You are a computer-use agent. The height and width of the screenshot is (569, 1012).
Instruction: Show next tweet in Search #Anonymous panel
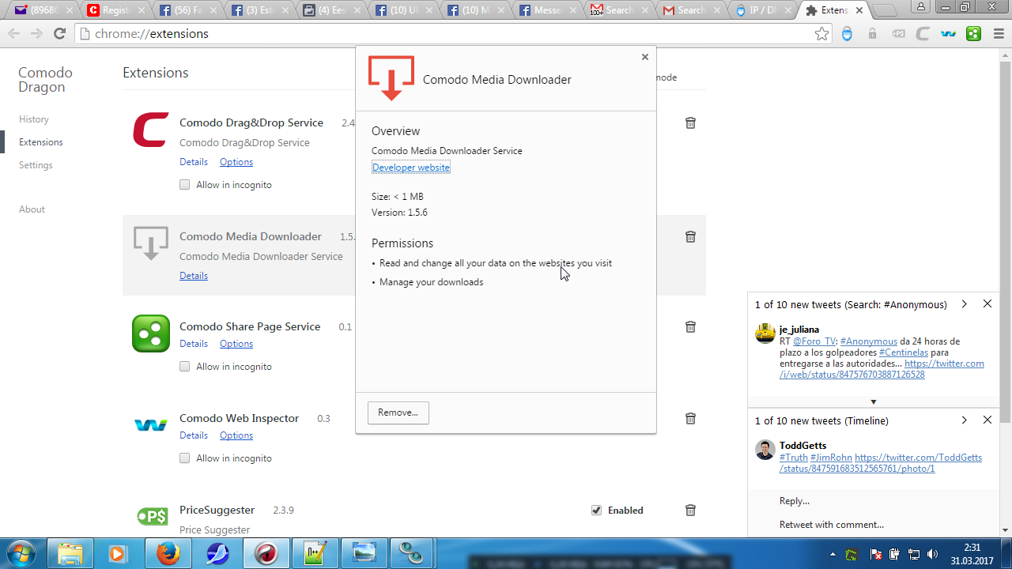pyautogui.click(x=964, y=304)
